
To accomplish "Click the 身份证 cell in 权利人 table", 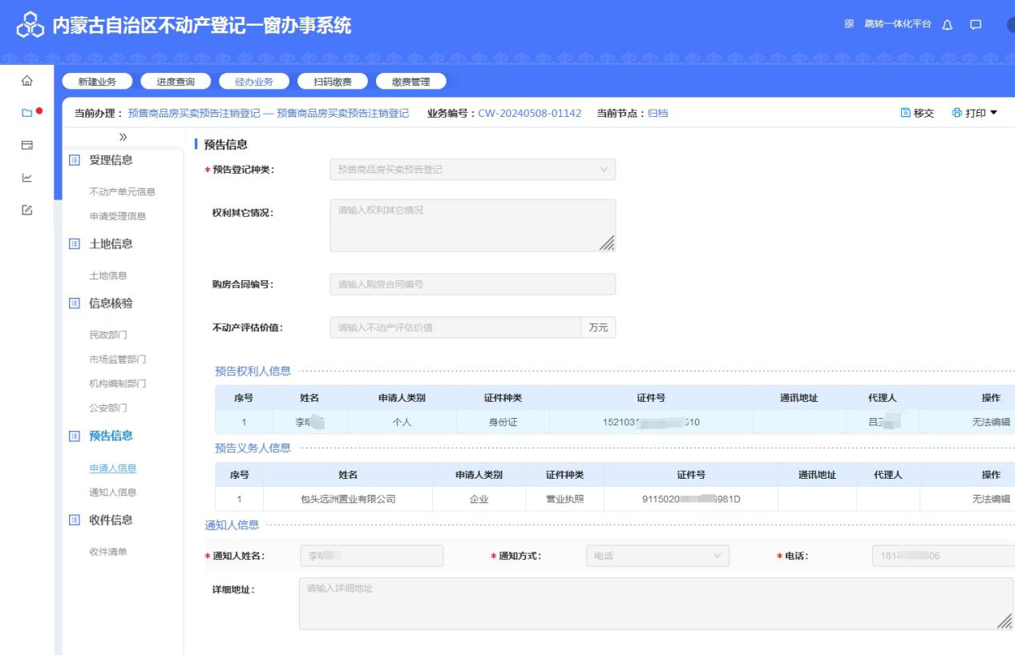I will [503, 422].
